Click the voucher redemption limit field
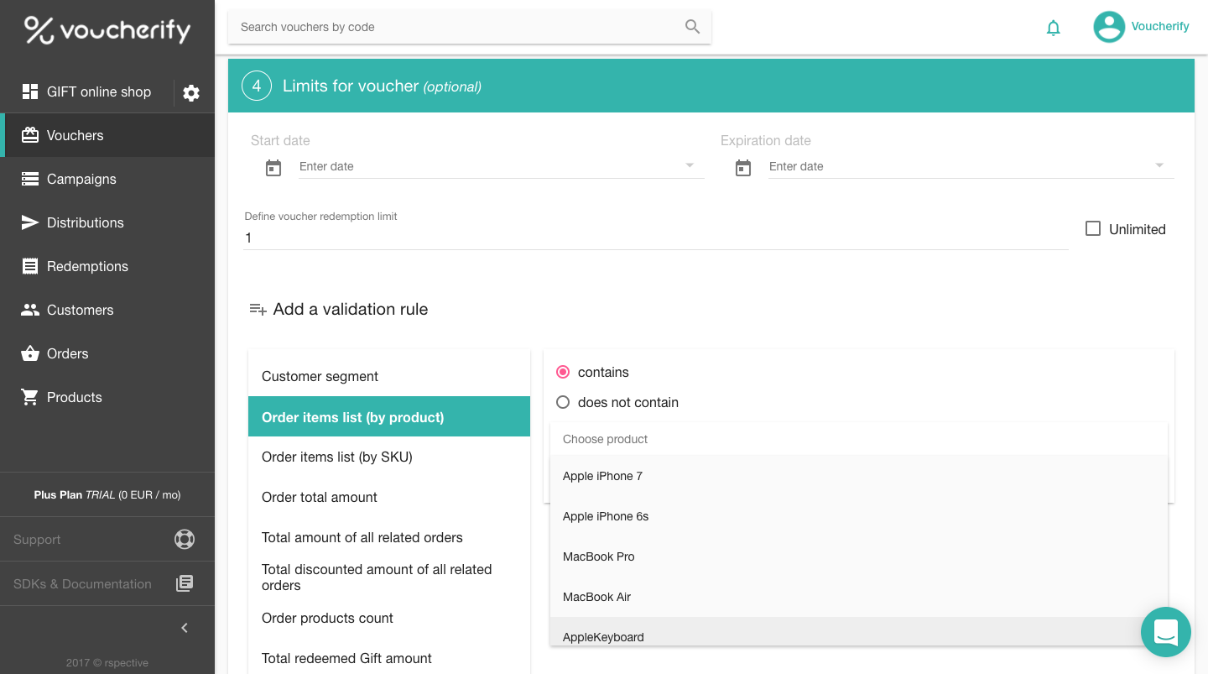Viewport: 1208px width, 674px height. click(654, 238)
